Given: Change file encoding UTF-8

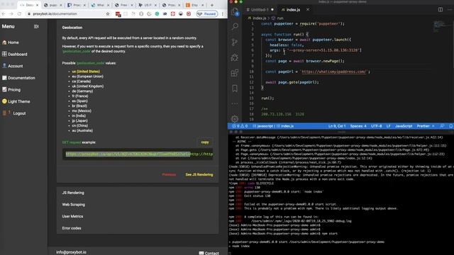Looking at the screenshot, I should click(377, 126).
